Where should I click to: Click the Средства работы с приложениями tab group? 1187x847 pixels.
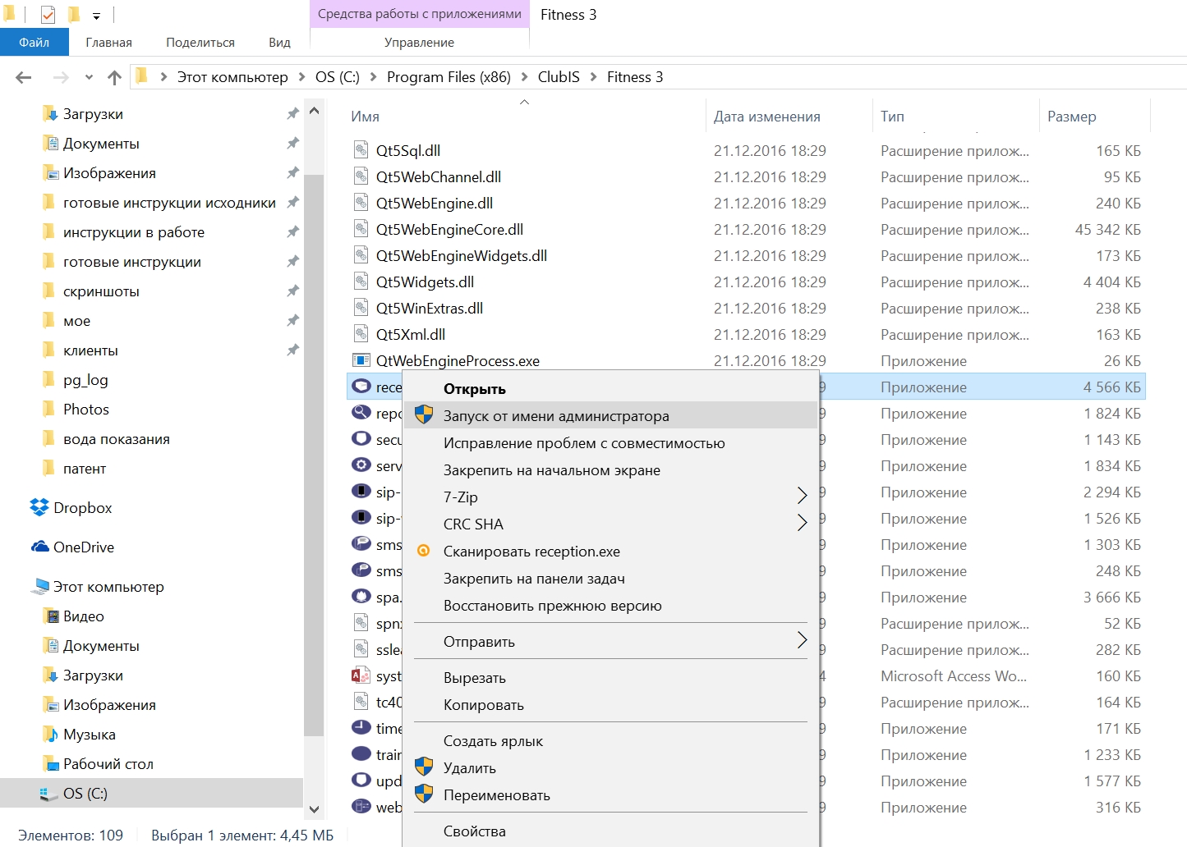pos(420,14)
